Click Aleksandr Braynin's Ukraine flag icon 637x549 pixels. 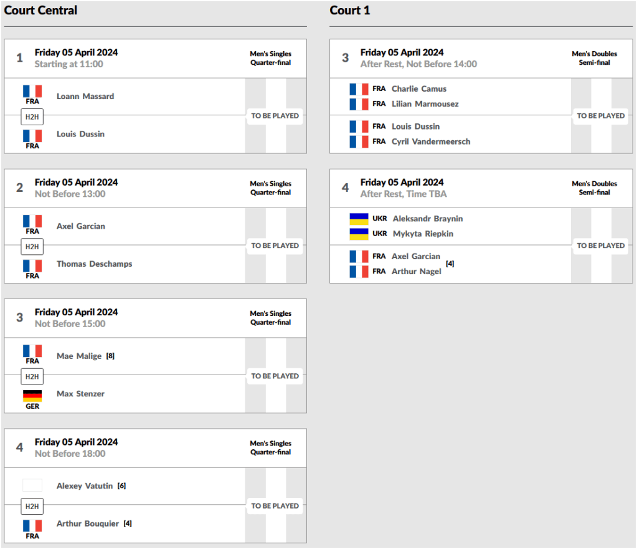[359, 219]
